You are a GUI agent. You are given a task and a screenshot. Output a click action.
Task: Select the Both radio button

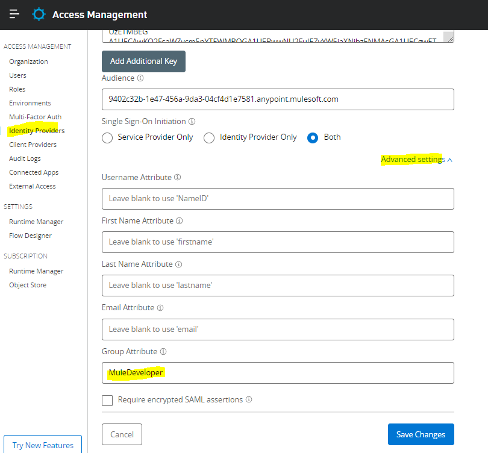[x=313, y=137]
